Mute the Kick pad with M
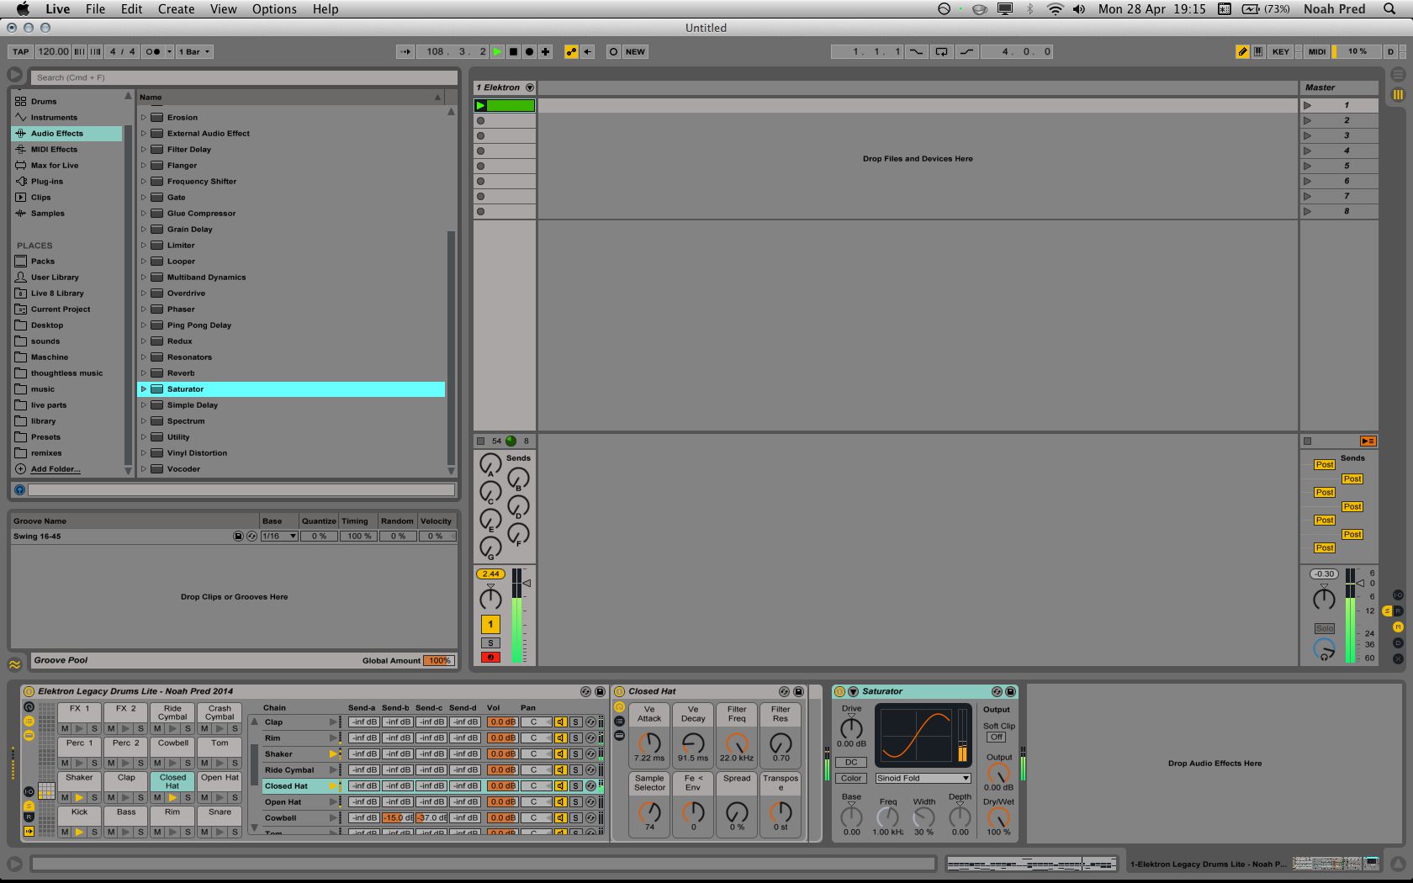1413x883 pixels. coord(65,832)
